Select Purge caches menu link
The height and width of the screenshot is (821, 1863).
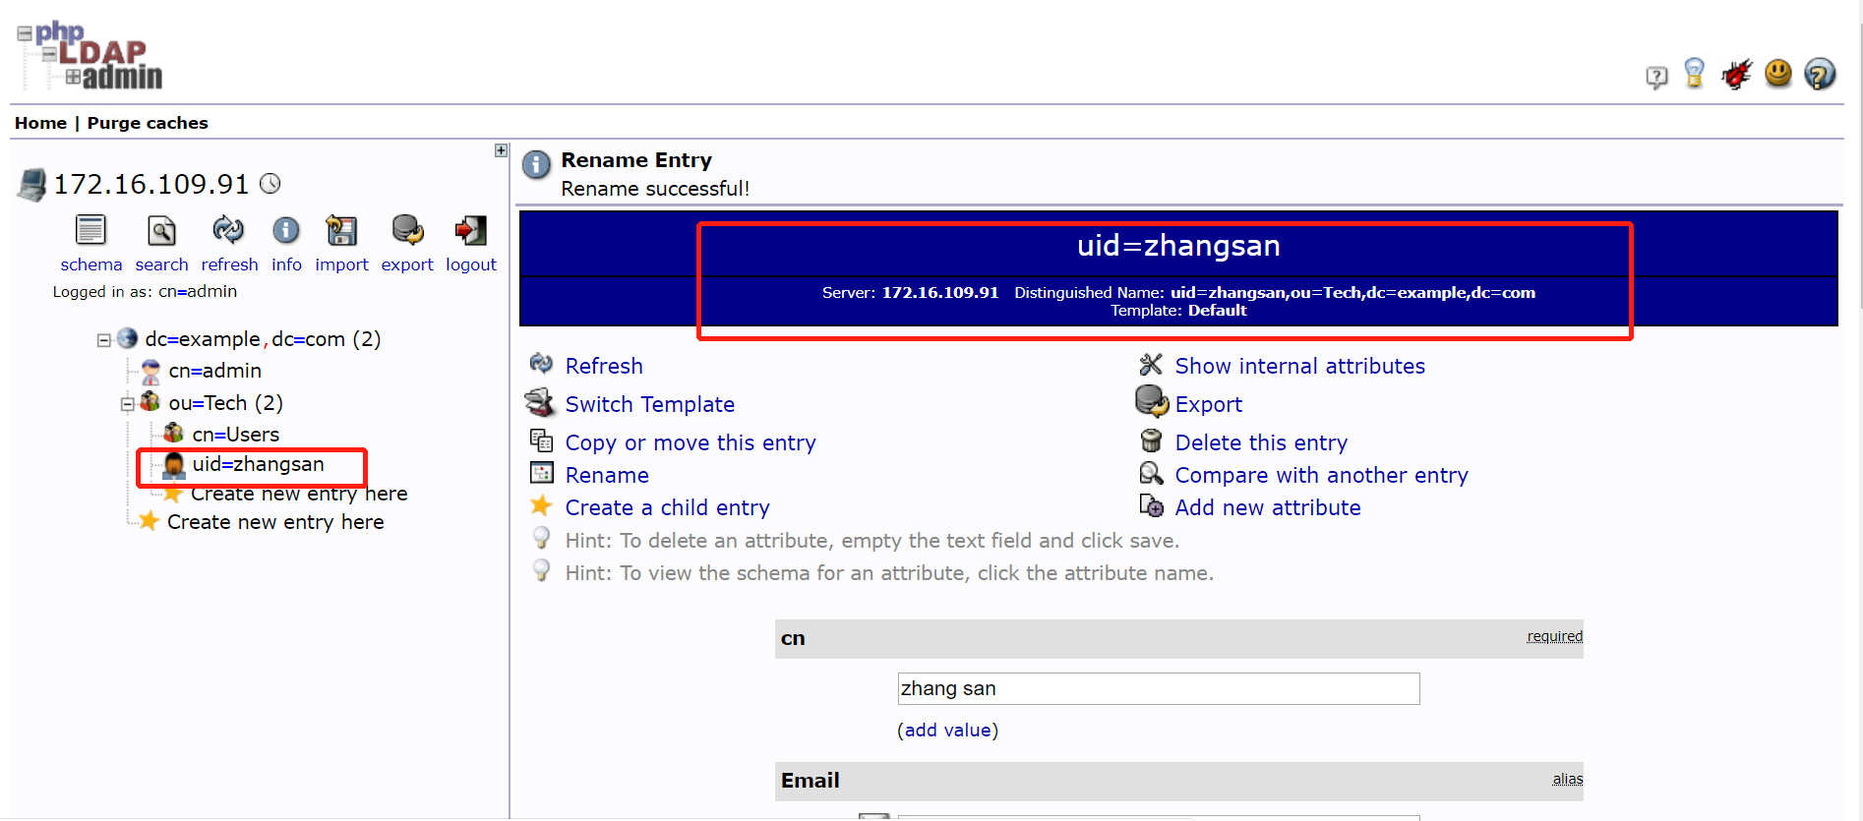pos(148,123)
